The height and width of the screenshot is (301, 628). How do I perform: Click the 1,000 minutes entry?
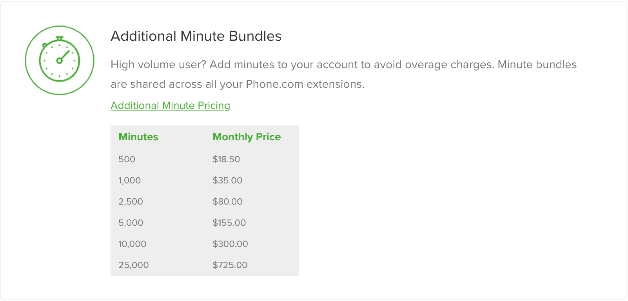click(x=129, y=180)
